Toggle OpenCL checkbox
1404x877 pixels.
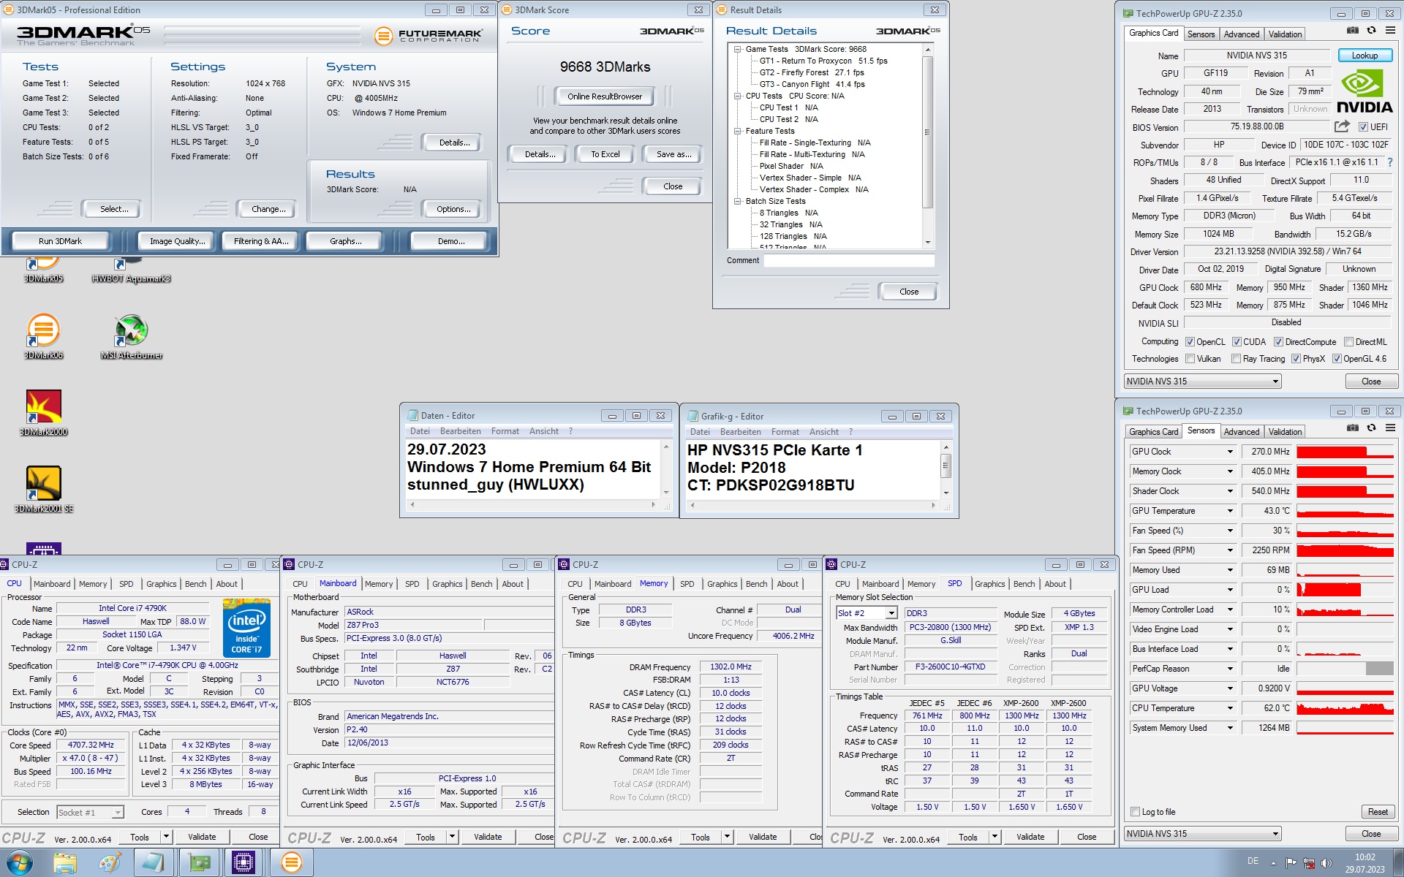(x=1190, y=342)
